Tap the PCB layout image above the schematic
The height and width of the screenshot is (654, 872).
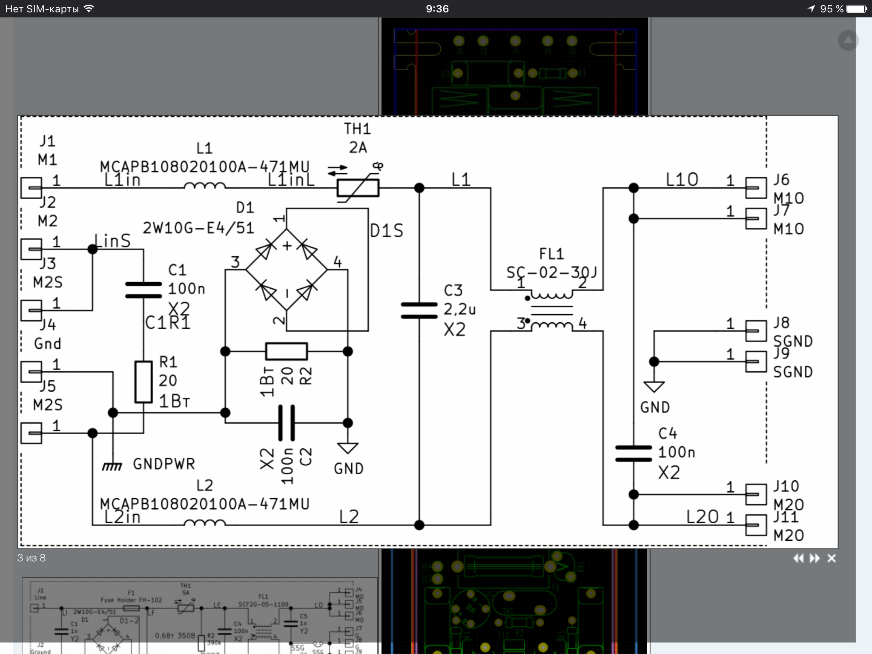tap(514, 66)
